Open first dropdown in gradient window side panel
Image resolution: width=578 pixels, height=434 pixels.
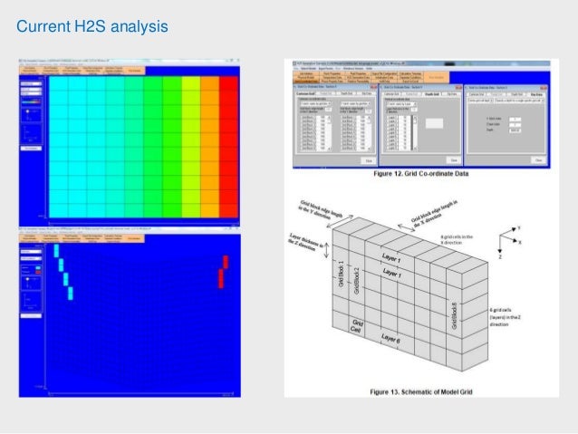click(x=31, y=83)
